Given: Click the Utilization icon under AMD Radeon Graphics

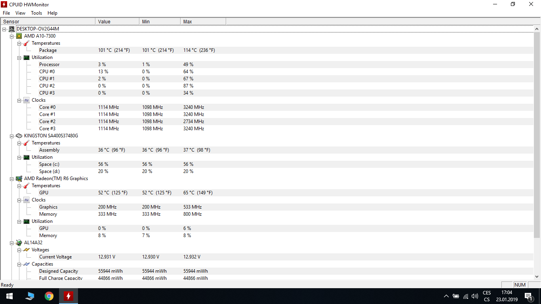Looking at the screenshot, I should (x=27, y=221).
